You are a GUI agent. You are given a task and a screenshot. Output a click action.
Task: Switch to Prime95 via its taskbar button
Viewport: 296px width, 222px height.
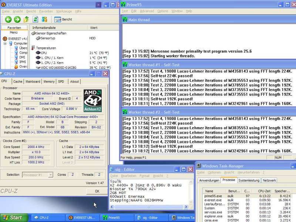point(117,218)
